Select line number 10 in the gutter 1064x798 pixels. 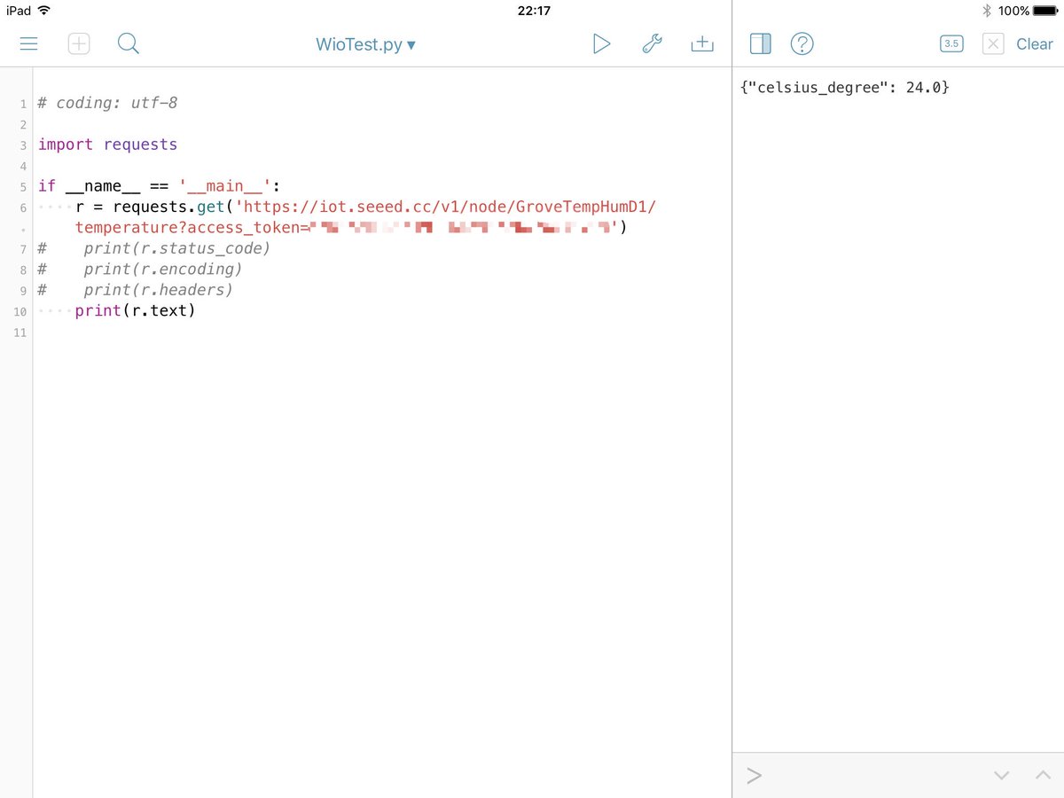tap(20, 311)
